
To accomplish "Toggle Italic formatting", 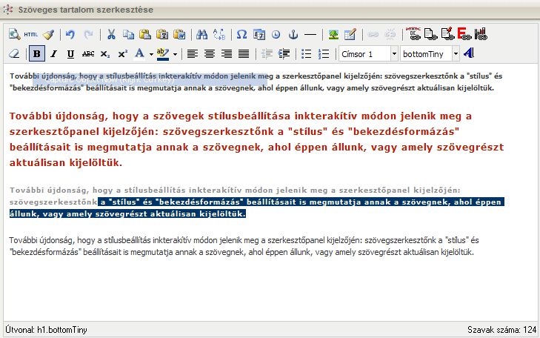I will 54,54.
